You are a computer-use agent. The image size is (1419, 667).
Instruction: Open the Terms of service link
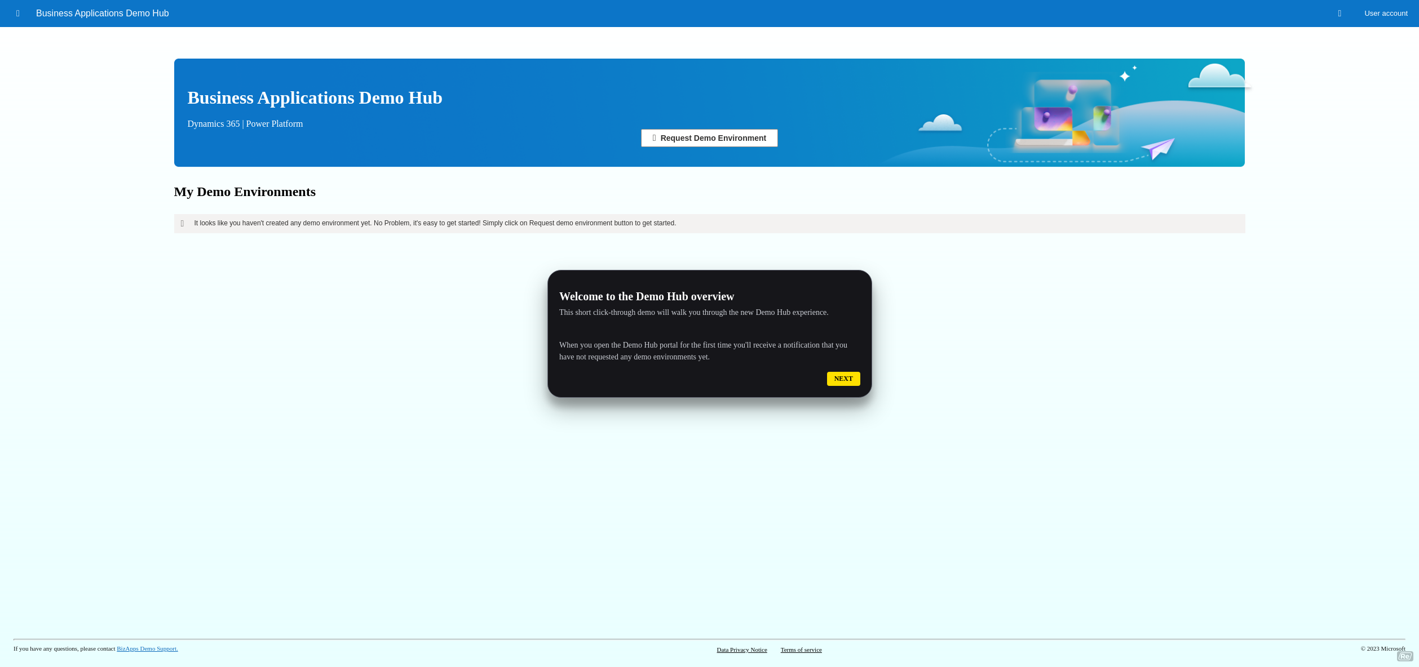[x=801, y=650]
